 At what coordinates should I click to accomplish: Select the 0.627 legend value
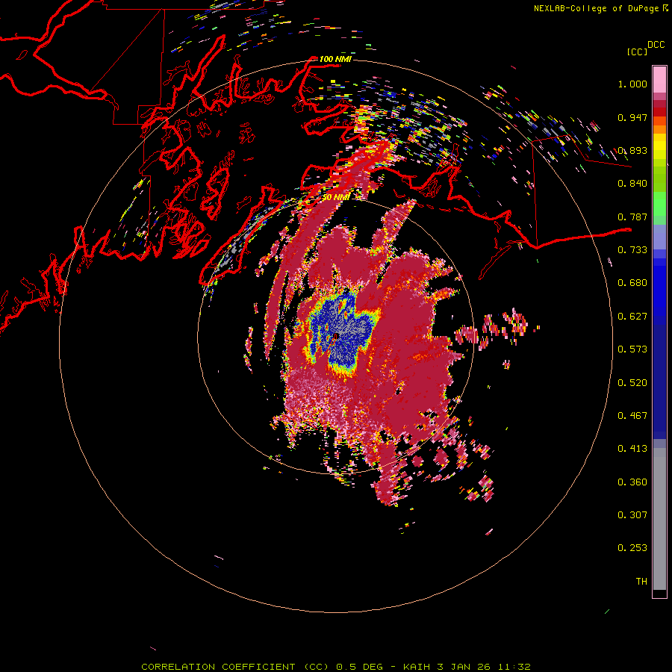[x=632, y=317]
